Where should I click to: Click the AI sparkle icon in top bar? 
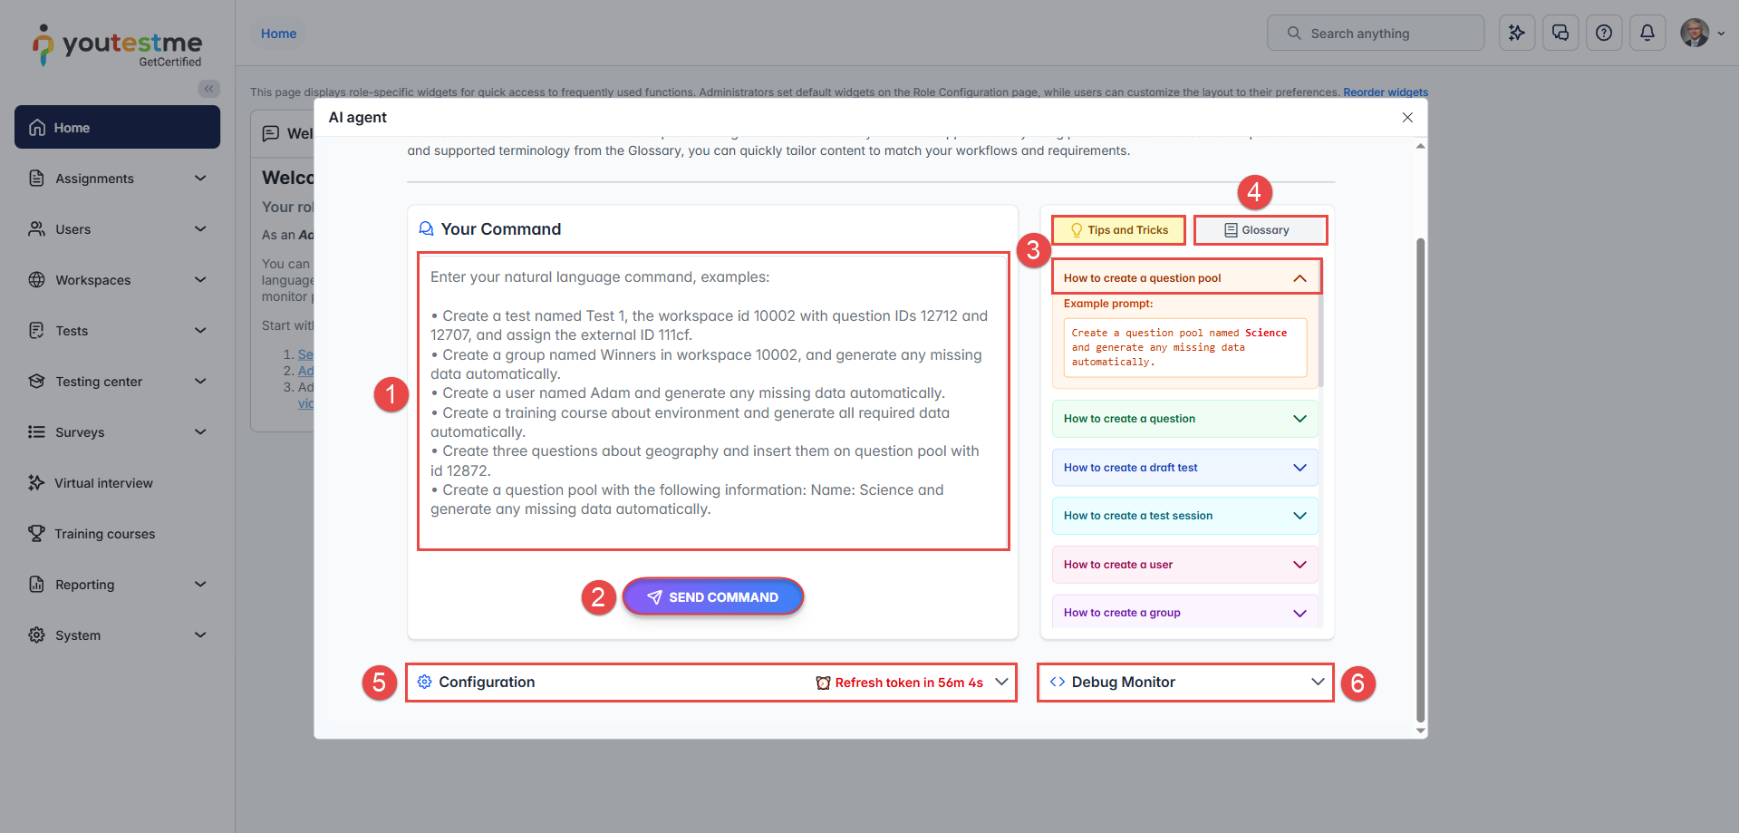[1516, 34]
